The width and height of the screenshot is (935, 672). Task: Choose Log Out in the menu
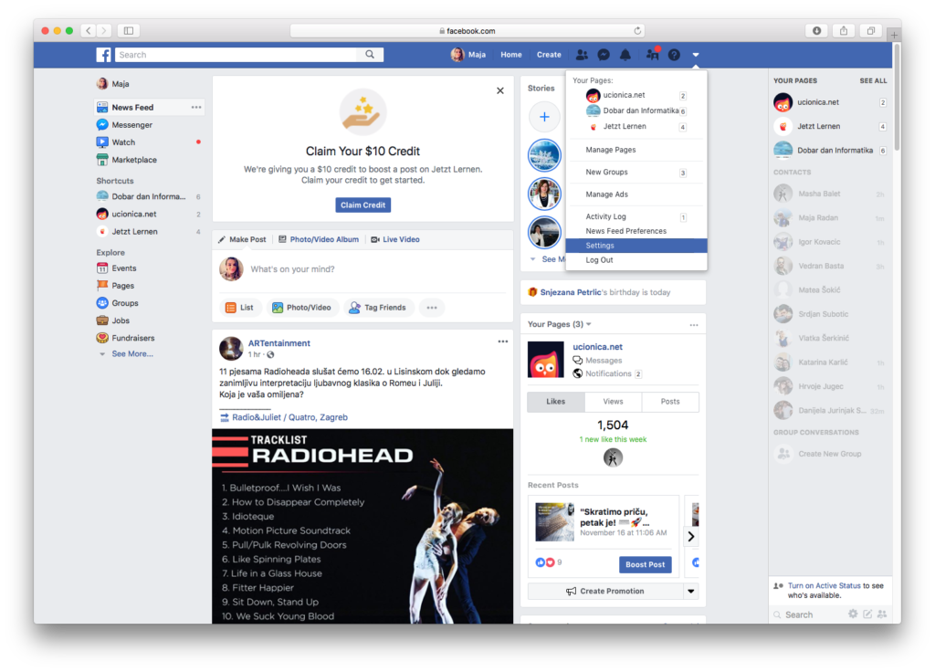[x=599, y=260]
